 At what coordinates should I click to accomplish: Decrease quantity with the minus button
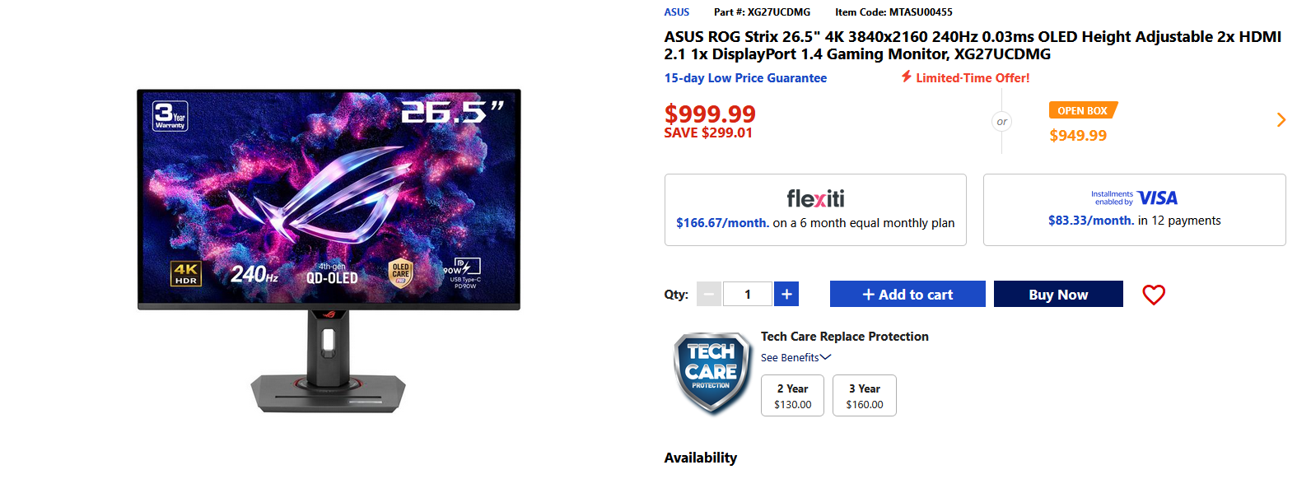point(709,294)
